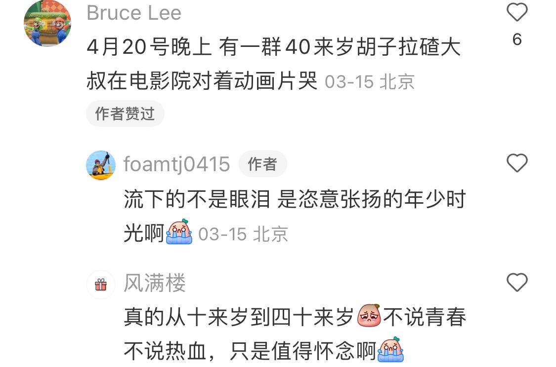Open Bruce Lee's Mario avatar profile
The height and width of the screenshot is (367, 556).
click(47, 23)
